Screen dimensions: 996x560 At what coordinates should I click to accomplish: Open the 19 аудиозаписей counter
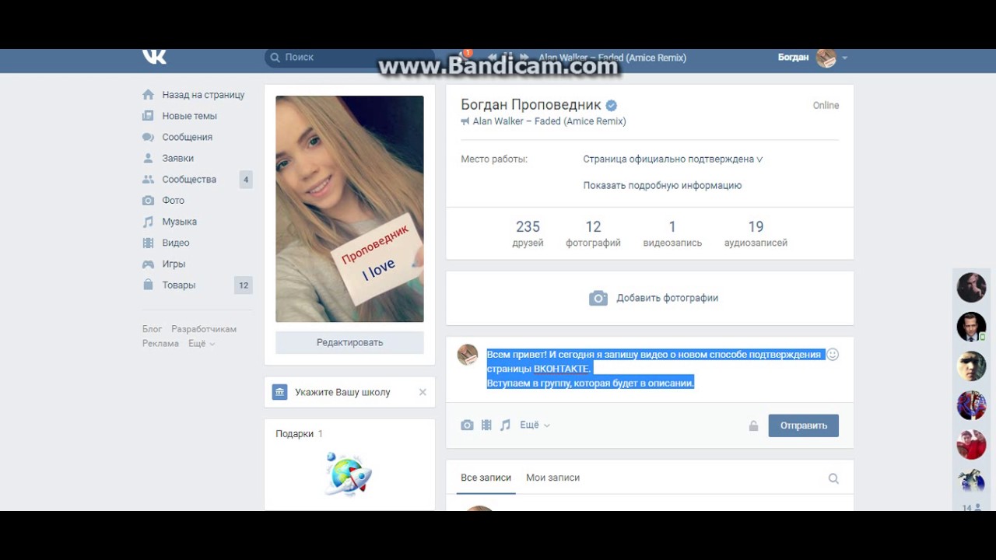tap(756, 233)
